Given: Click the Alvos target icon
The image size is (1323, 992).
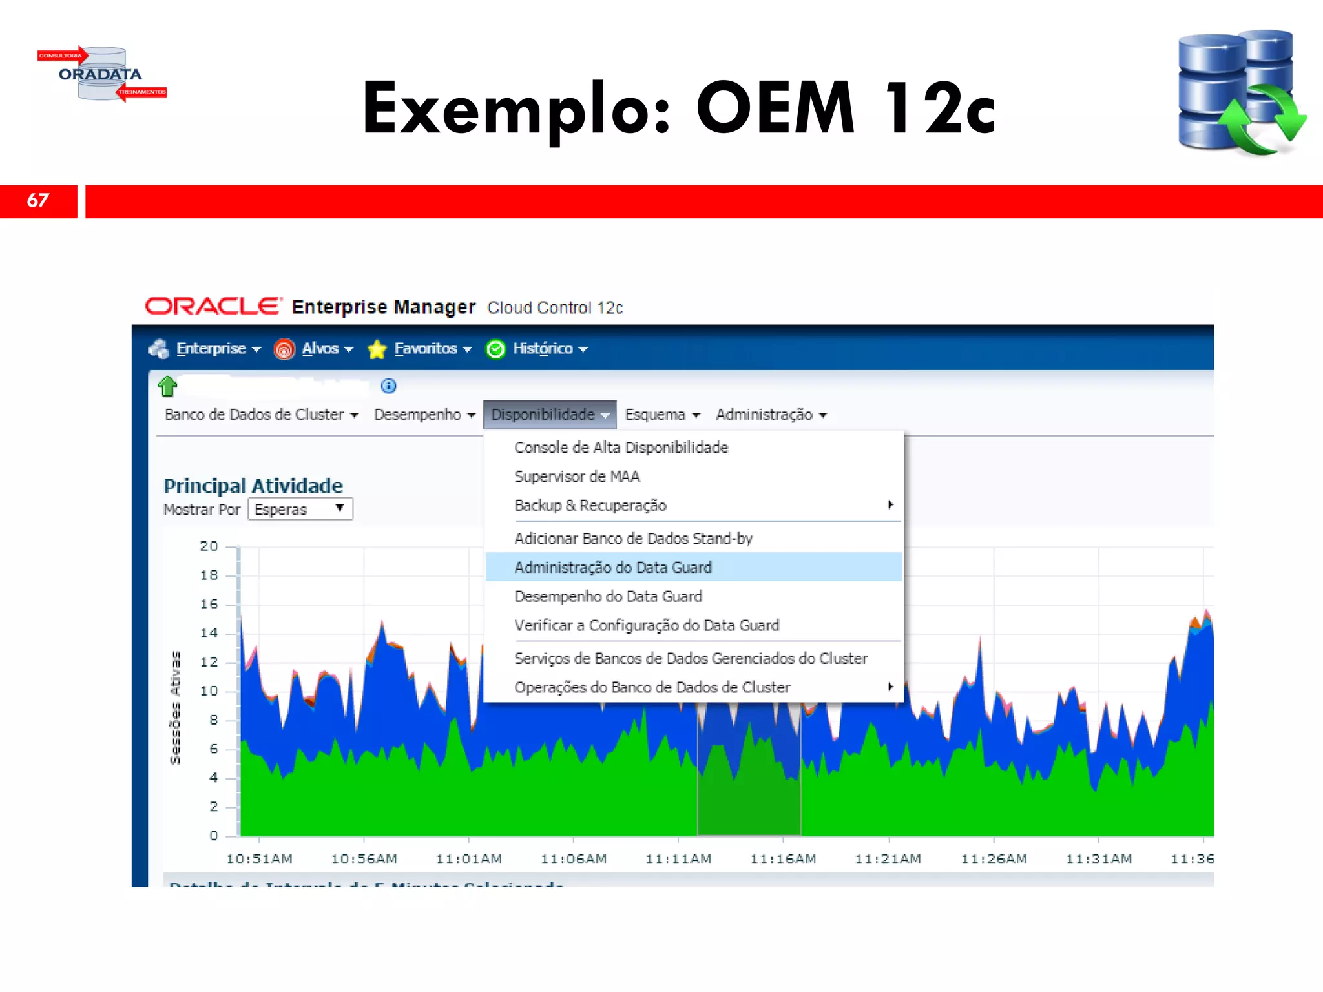Looking at the screenshot, I should click(x=284, y=349).
